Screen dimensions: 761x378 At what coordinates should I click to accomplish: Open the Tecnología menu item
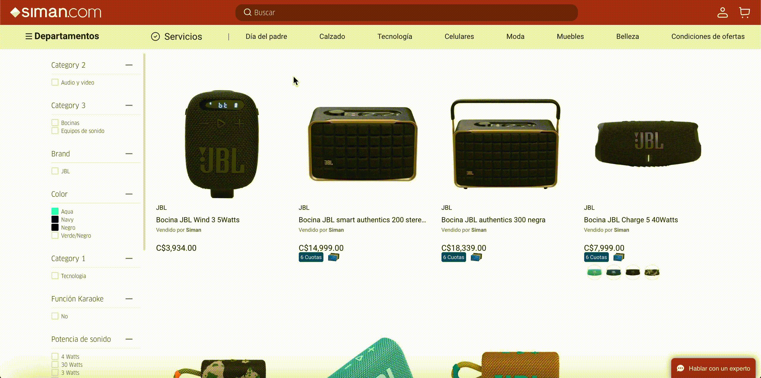(394, 36)
